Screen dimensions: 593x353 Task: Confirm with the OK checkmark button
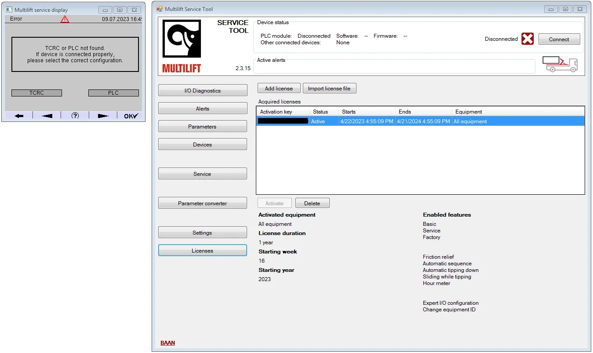pos(130,116)
